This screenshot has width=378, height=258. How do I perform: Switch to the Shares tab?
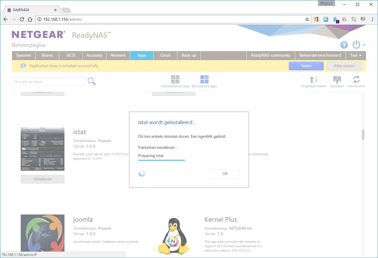tap(47, 55)
